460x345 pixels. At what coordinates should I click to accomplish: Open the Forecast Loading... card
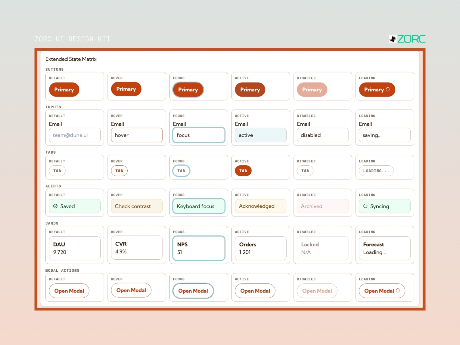click(x=385, y=248)
